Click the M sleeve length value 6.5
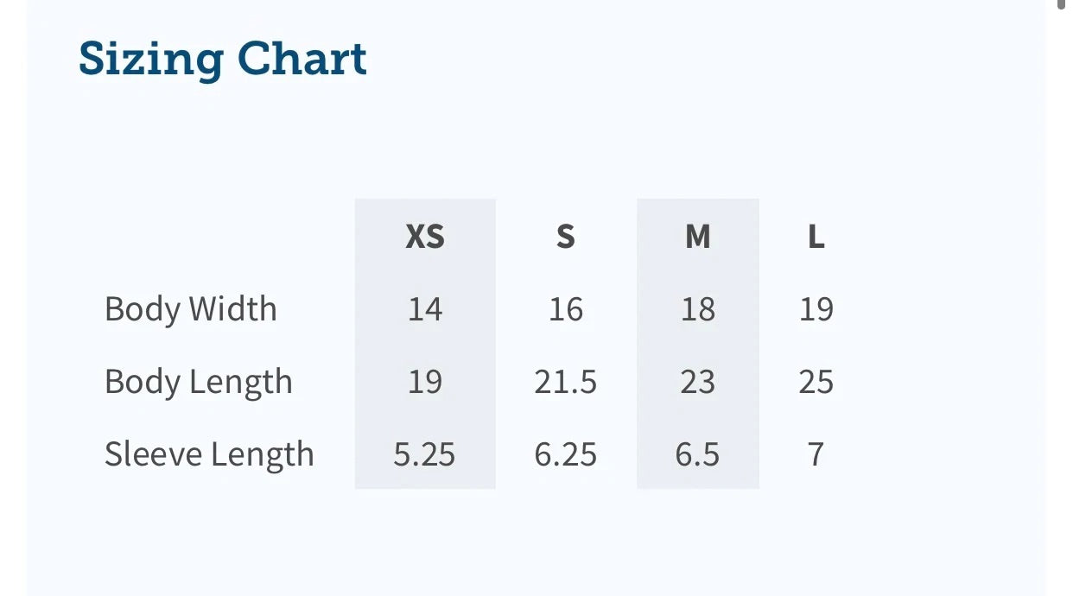1073x596 pixels. (x=698, y=454)
